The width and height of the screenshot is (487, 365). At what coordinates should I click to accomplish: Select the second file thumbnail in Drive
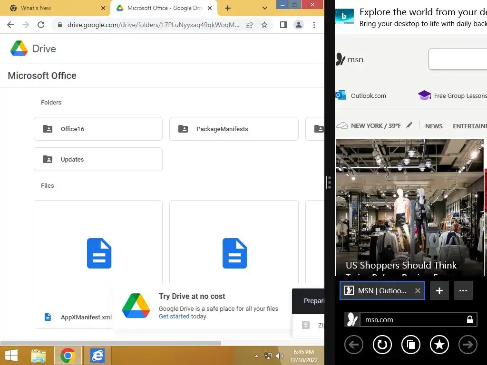[234, 253]
